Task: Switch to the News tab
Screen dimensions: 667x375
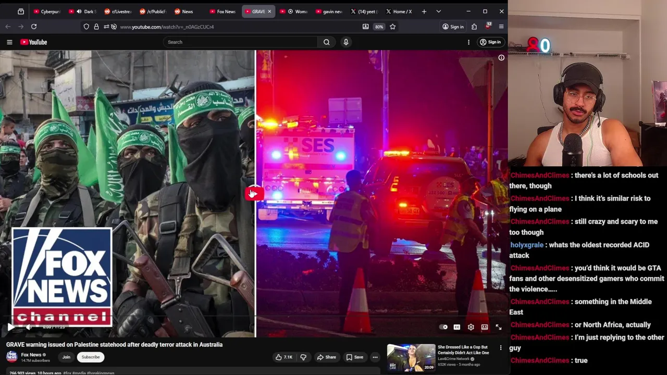Action: click(x=188, y=11)
